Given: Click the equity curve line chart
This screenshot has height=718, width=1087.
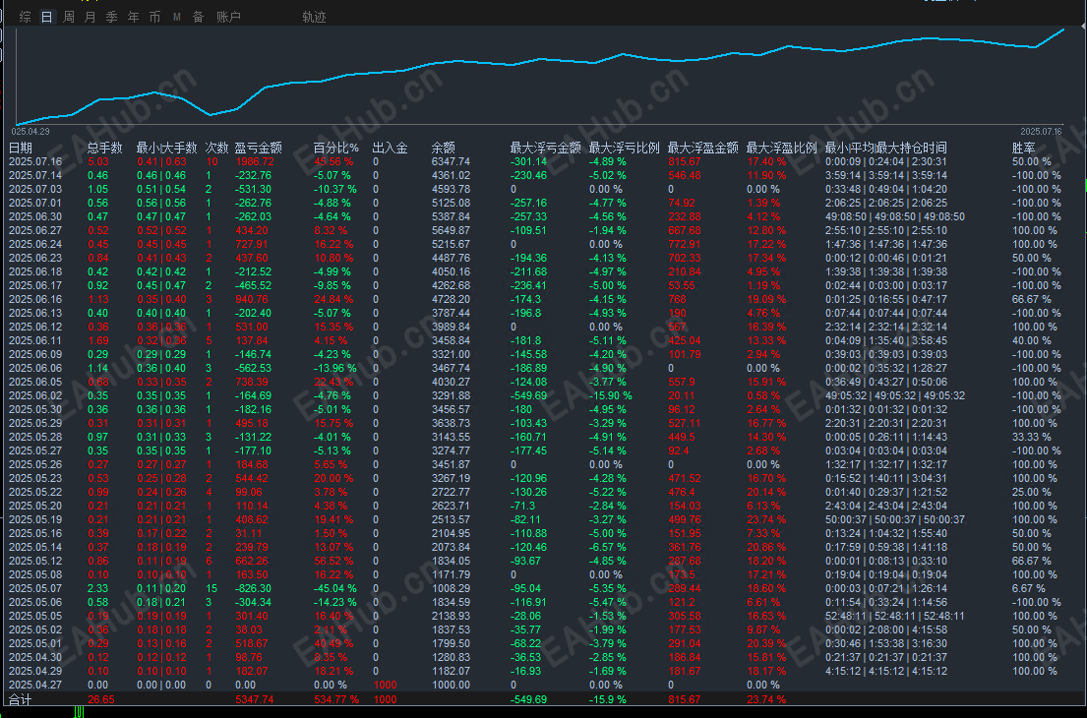Looking at the screenshot, I should tap(541, 77).
